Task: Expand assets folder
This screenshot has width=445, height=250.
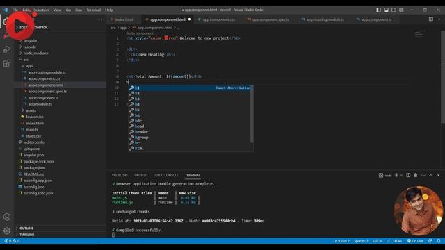Action: (31, 110)
